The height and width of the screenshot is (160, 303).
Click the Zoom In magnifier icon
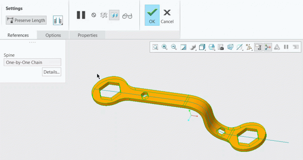click(165, 47)
